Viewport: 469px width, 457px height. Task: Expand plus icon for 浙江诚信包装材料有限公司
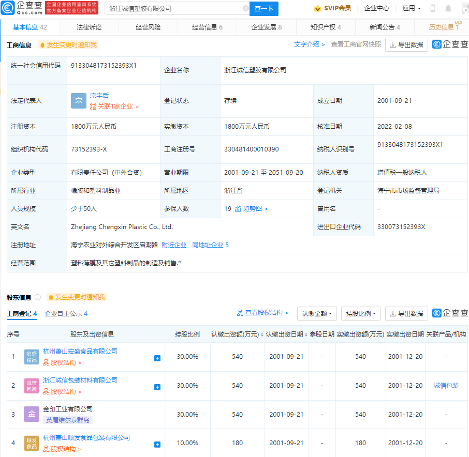[x=157, y=387]
